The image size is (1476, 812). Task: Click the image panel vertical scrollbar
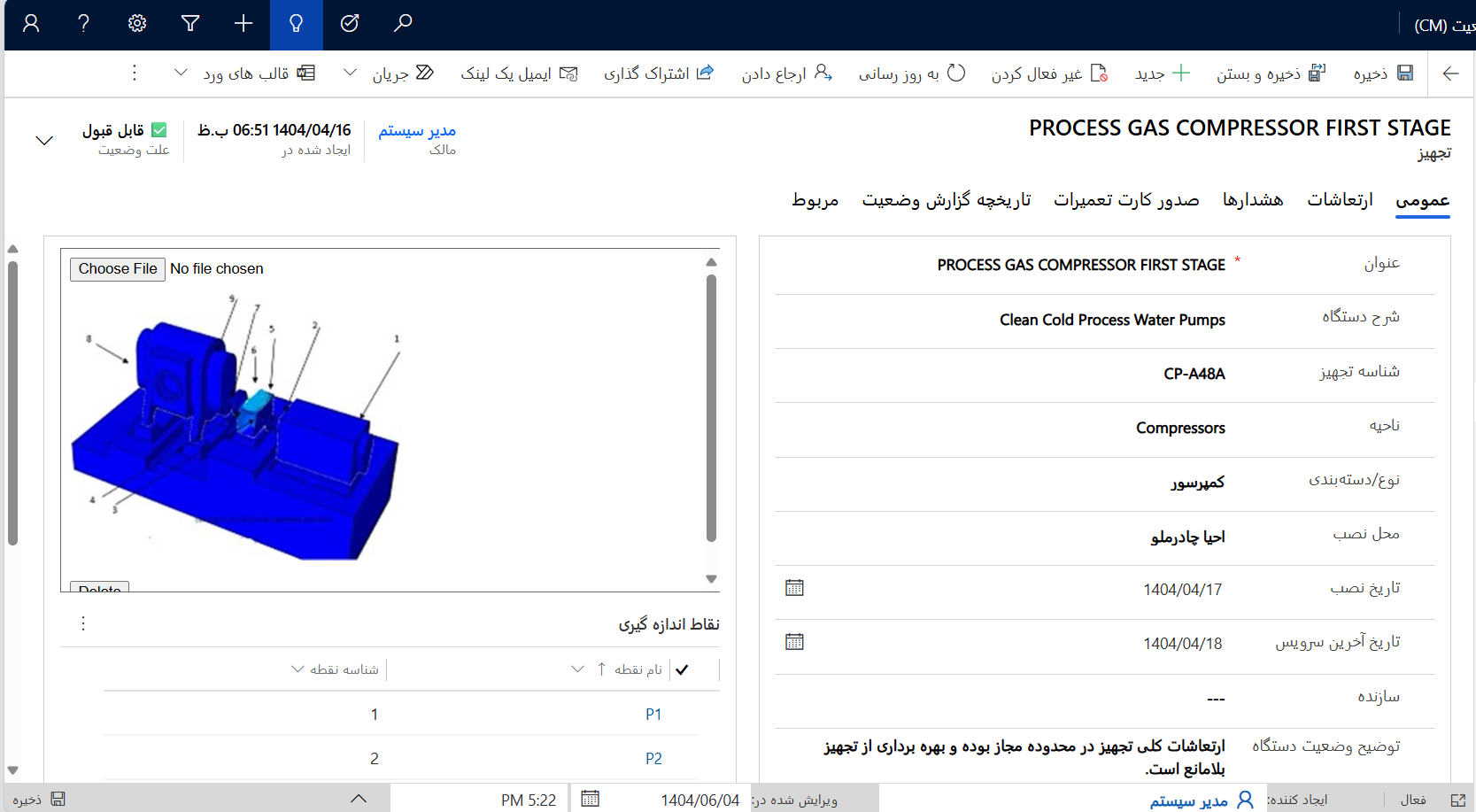click(x=711, y=407)
